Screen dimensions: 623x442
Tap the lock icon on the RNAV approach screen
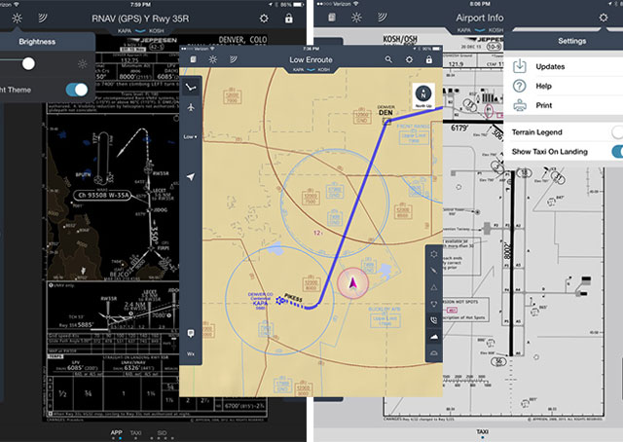click(289, 18)
